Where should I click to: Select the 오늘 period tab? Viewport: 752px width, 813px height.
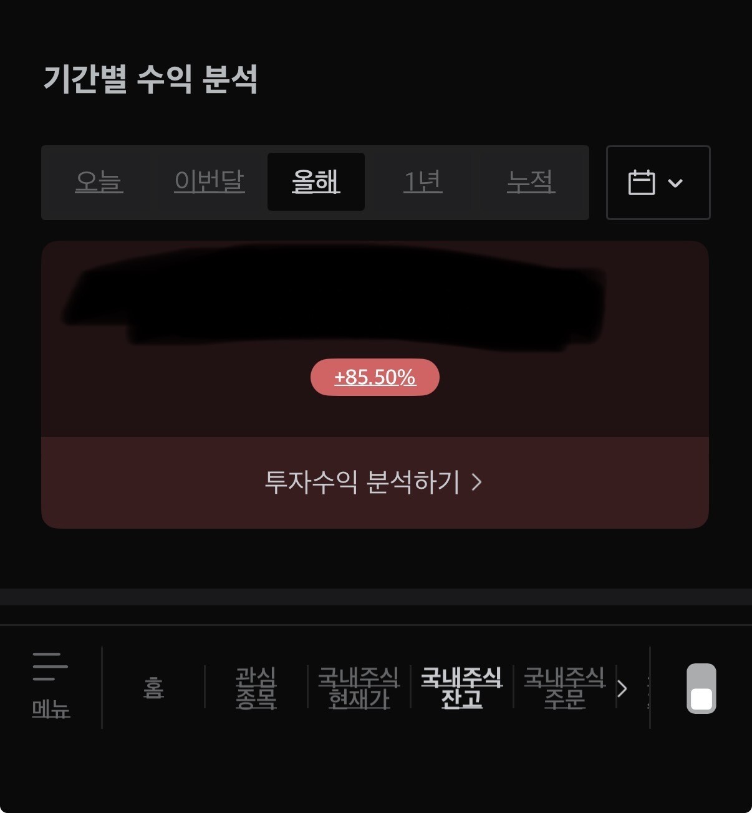pos(99,181)
